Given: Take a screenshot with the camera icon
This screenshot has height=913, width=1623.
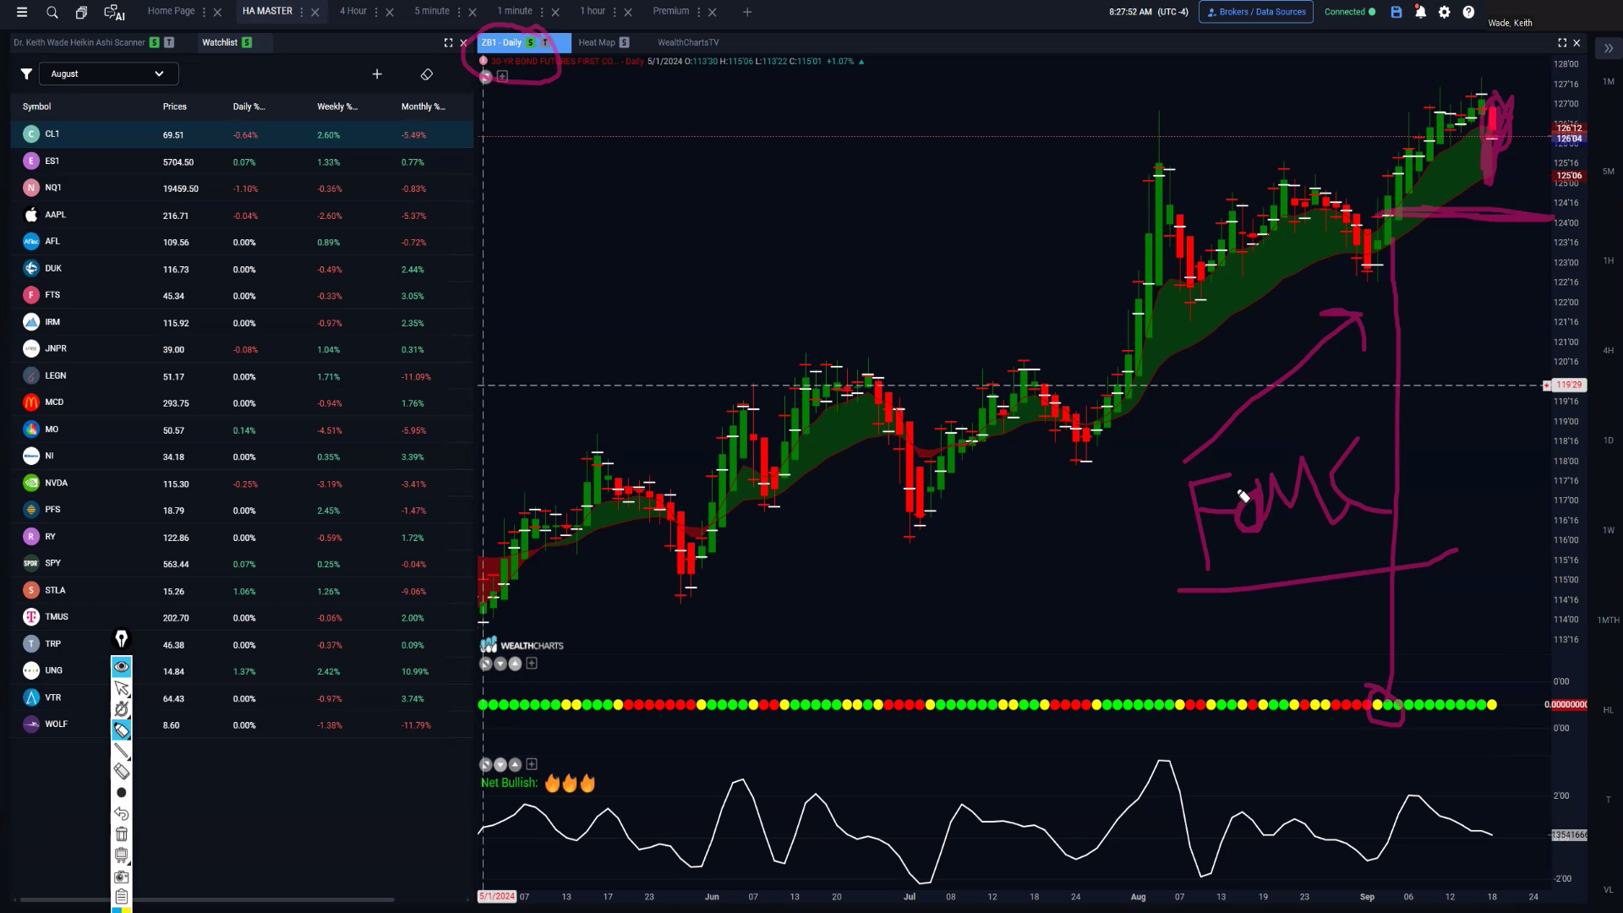Looking at the screenshot, I should pos(122,877).
